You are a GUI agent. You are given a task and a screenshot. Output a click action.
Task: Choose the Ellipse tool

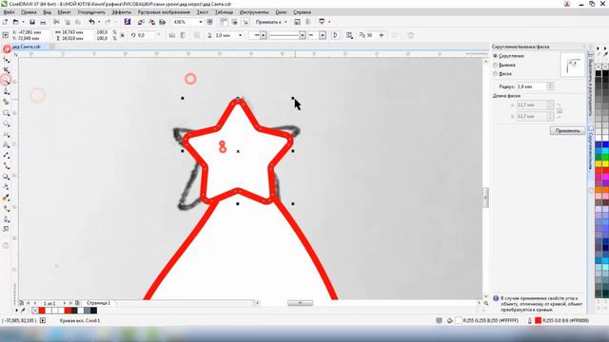coord(7,123)
